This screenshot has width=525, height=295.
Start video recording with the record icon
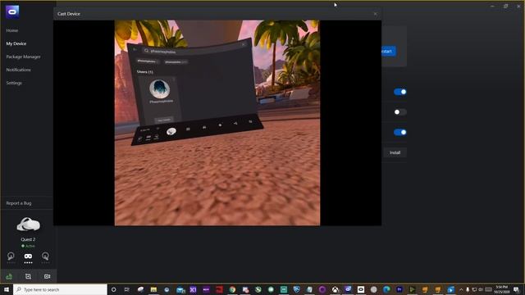pyautogui.click(x=48, y=276)
